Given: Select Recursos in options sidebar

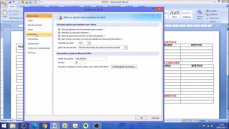Looking at the screenshot, I should click(39, 53).
